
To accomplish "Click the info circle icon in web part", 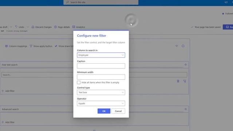I will point(183,46).
